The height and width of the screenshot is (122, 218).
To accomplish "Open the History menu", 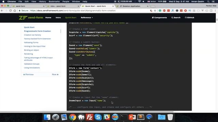I will tap(42, 1).
